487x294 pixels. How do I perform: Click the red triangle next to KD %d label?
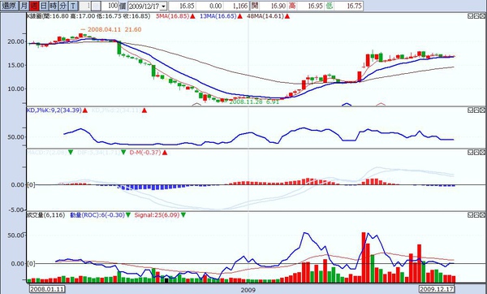(x=144, y=110)
